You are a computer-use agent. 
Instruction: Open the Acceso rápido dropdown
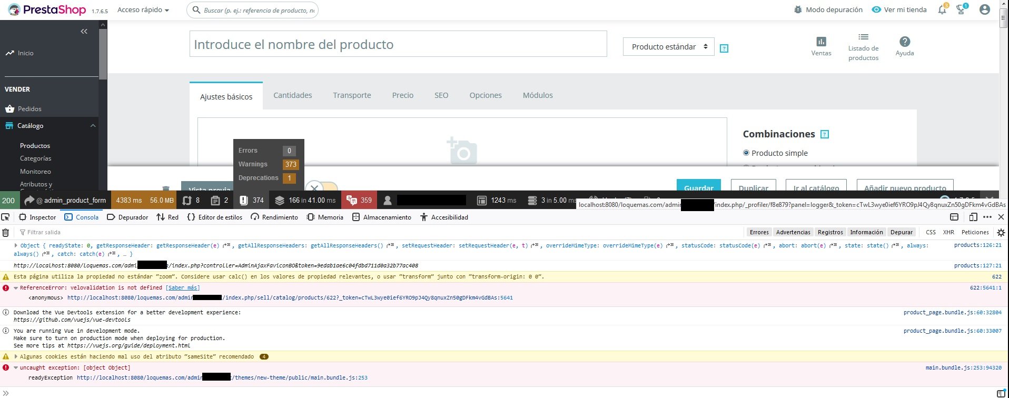point(143,10)
